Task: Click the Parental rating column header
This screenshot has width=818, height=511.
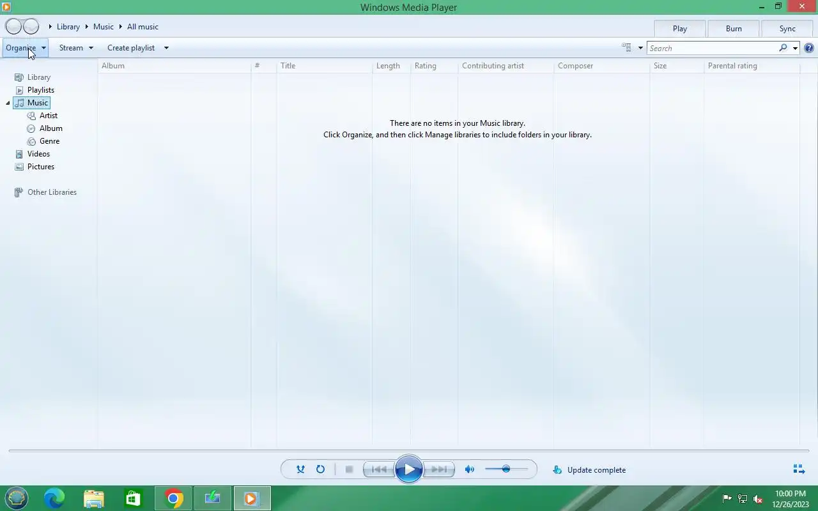Action: point(752,66)
